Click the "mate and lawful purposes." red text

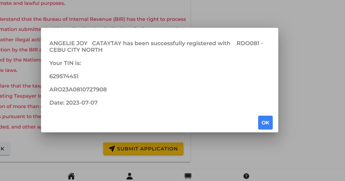(32, 3)
